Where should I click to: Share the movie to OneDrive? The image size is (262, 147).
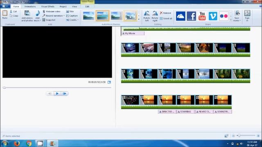[x=181, y=16]
